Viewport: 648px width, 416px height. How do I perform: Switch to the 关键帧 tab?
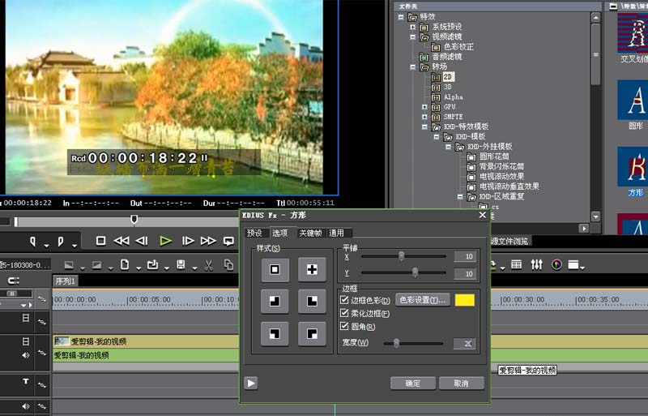click(310, 233)
